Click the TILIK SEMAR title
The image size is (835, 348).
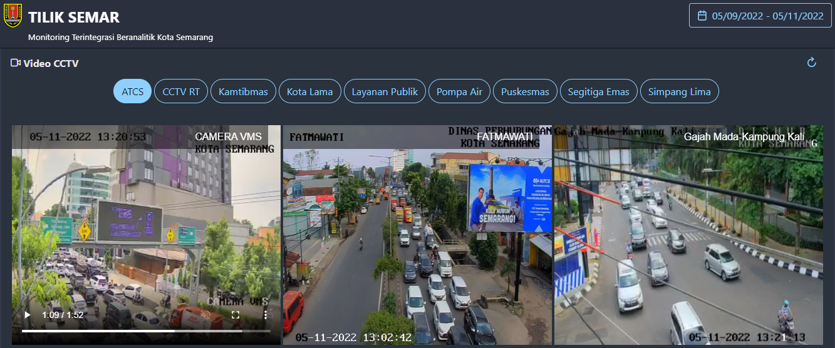click(x=74, y=17)
